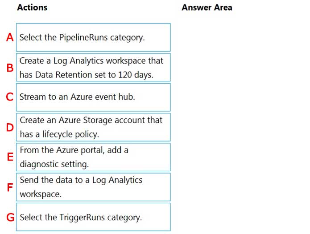Select the Stream to an Azure event hub action
This screenshot has width=310, height=234.
[93, 97]
